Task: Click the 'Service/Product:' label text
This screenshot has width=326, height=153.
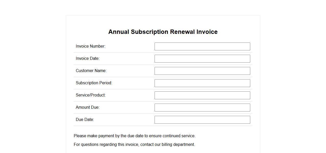Action: (x=91, y=95)
